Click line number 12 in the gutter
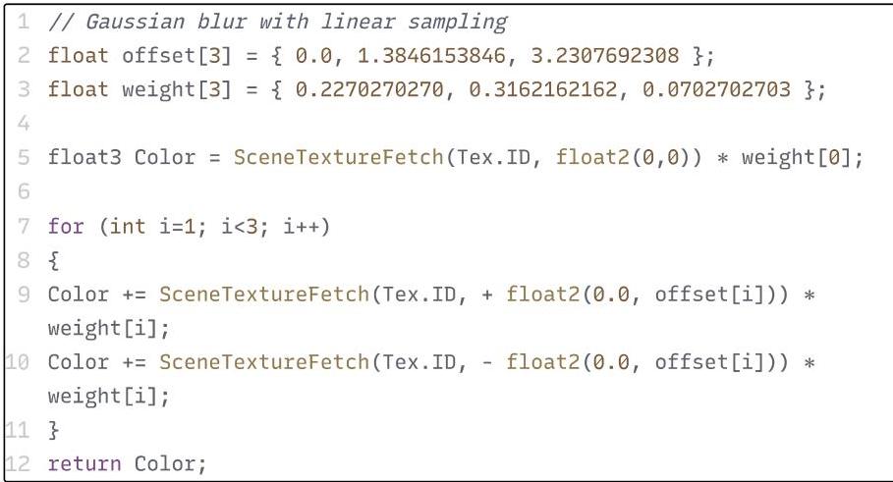The height and width of the screenshot is (482, 893). pos(18,464)
